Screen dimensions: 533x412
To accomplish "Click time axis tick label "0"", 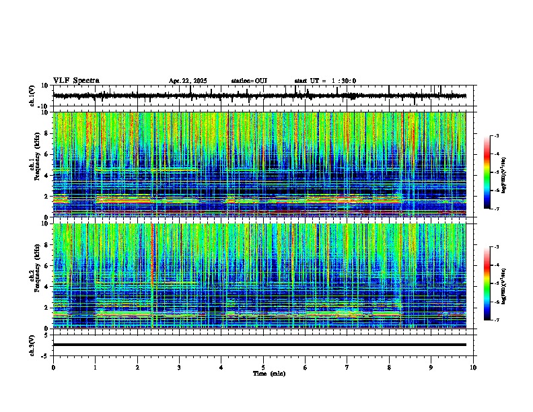I will pyautogui.click(x=53, y=368).
